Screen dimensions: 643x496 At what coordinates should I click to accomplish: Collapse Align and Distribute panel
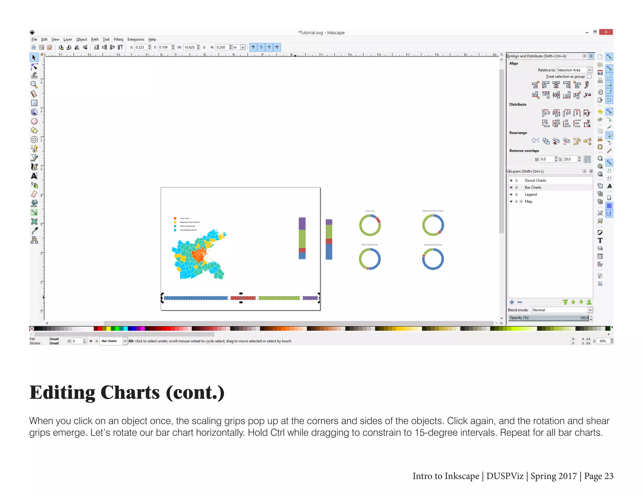coord(584,56)
